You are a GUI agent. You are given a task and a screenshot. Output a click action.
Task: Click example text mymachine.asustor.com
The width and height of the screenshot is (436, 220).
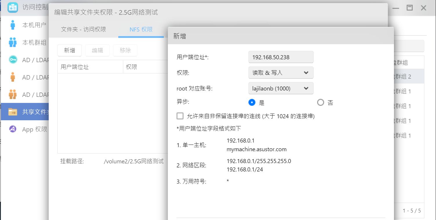257,149
